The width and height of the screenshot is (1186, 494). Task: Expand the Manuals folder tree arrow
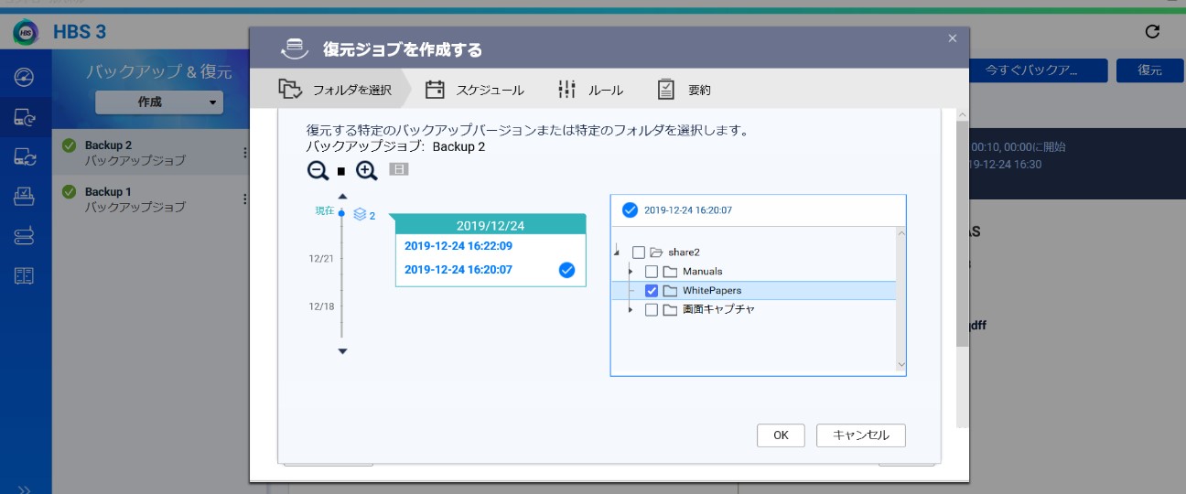tap(630, 272)
